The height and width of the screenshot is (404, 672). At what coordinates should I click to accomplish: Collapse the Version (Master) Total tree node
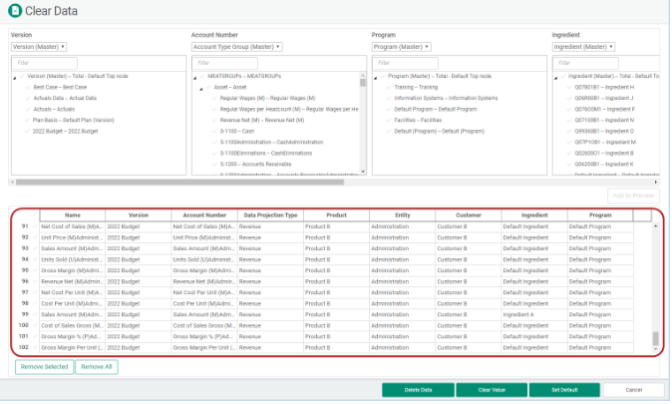click(x=15, y=78)
